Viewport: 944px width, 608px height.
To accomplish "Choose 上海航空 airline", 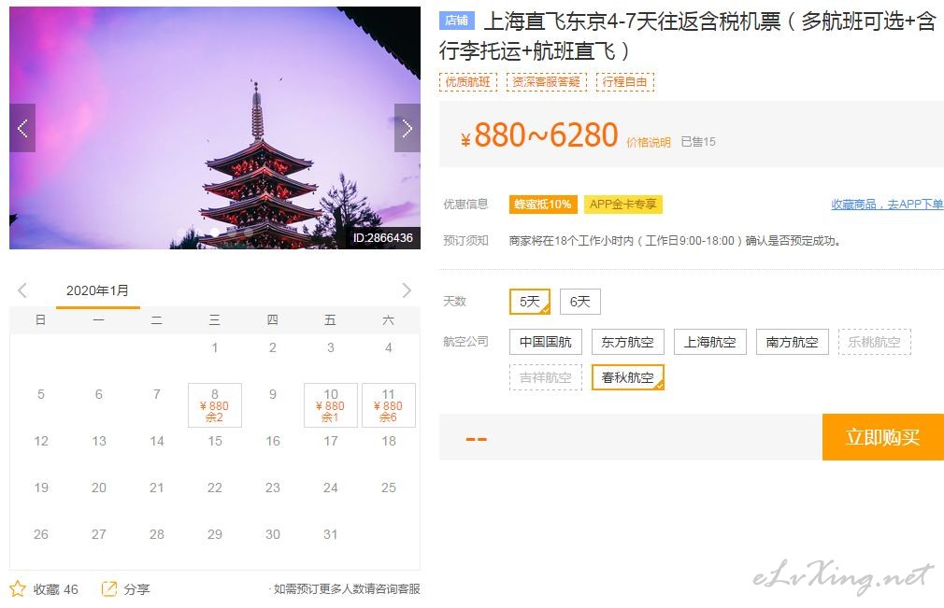I will 709,342.
